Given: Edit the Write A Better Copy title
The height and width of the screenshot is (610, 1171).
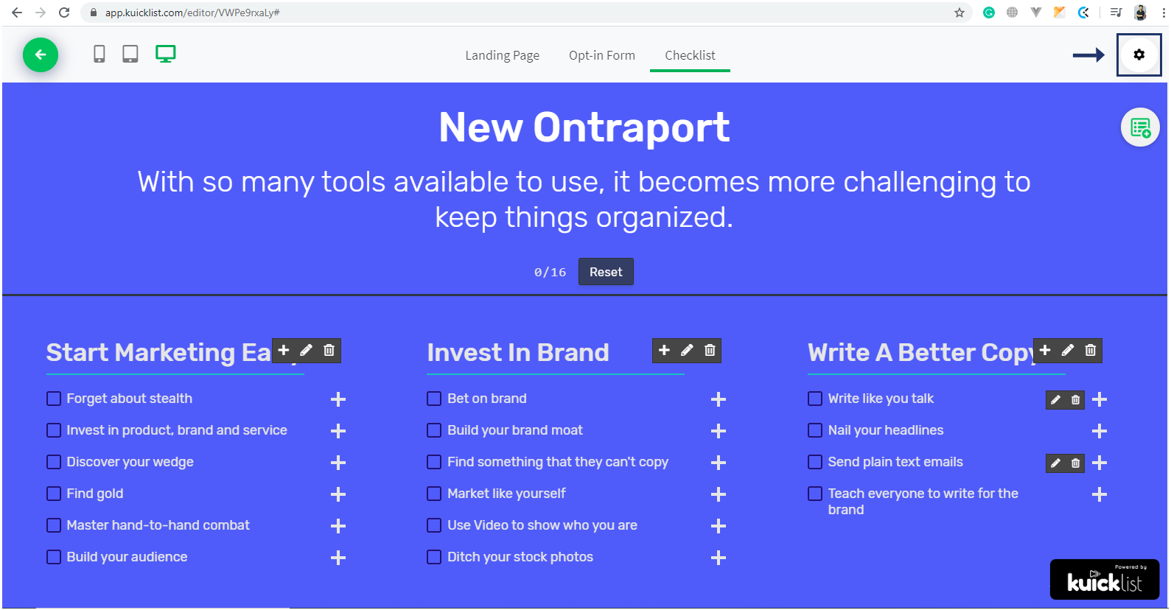Looking at the screenshot, I should click(x=1068, y=351).
